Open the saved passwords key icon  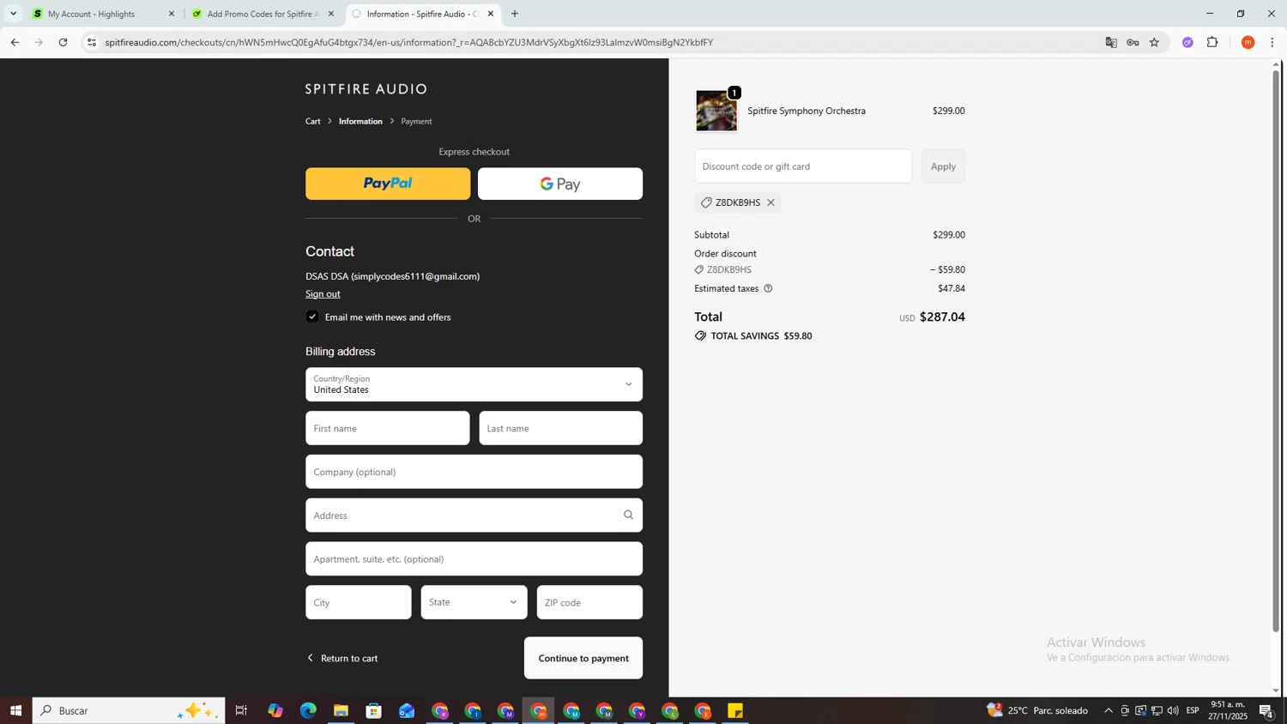pos(1133,42)
